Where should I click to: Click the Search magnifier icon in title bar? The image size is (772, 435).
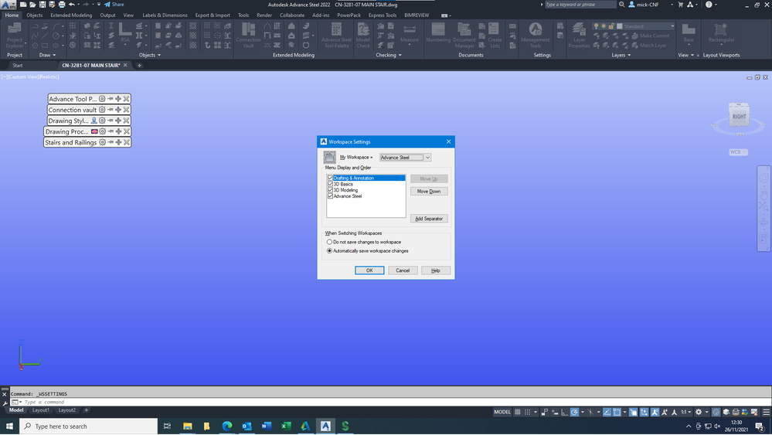click(622, 5)
